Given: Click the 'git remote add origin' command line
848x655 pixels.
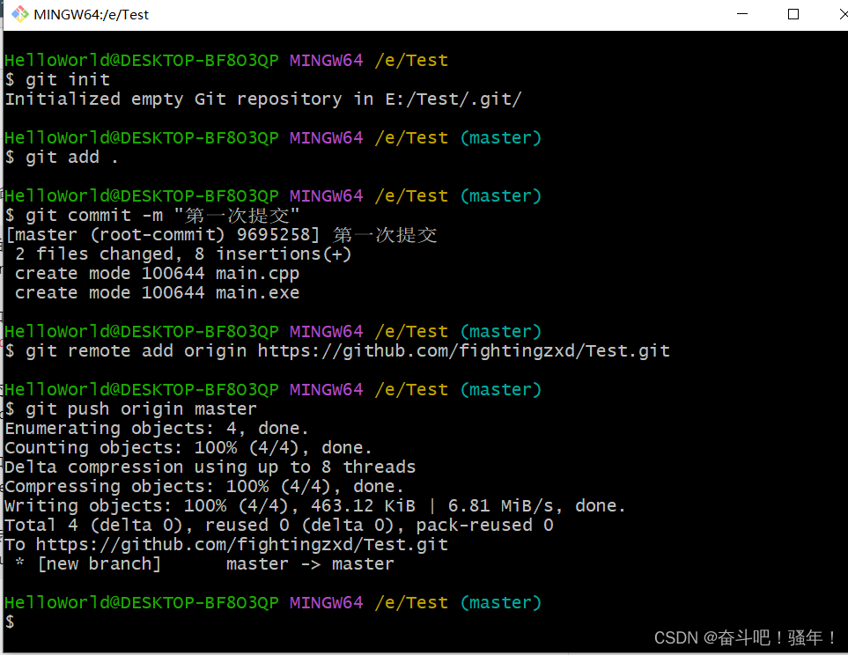Looking at the screenshot, I should 337,351.
